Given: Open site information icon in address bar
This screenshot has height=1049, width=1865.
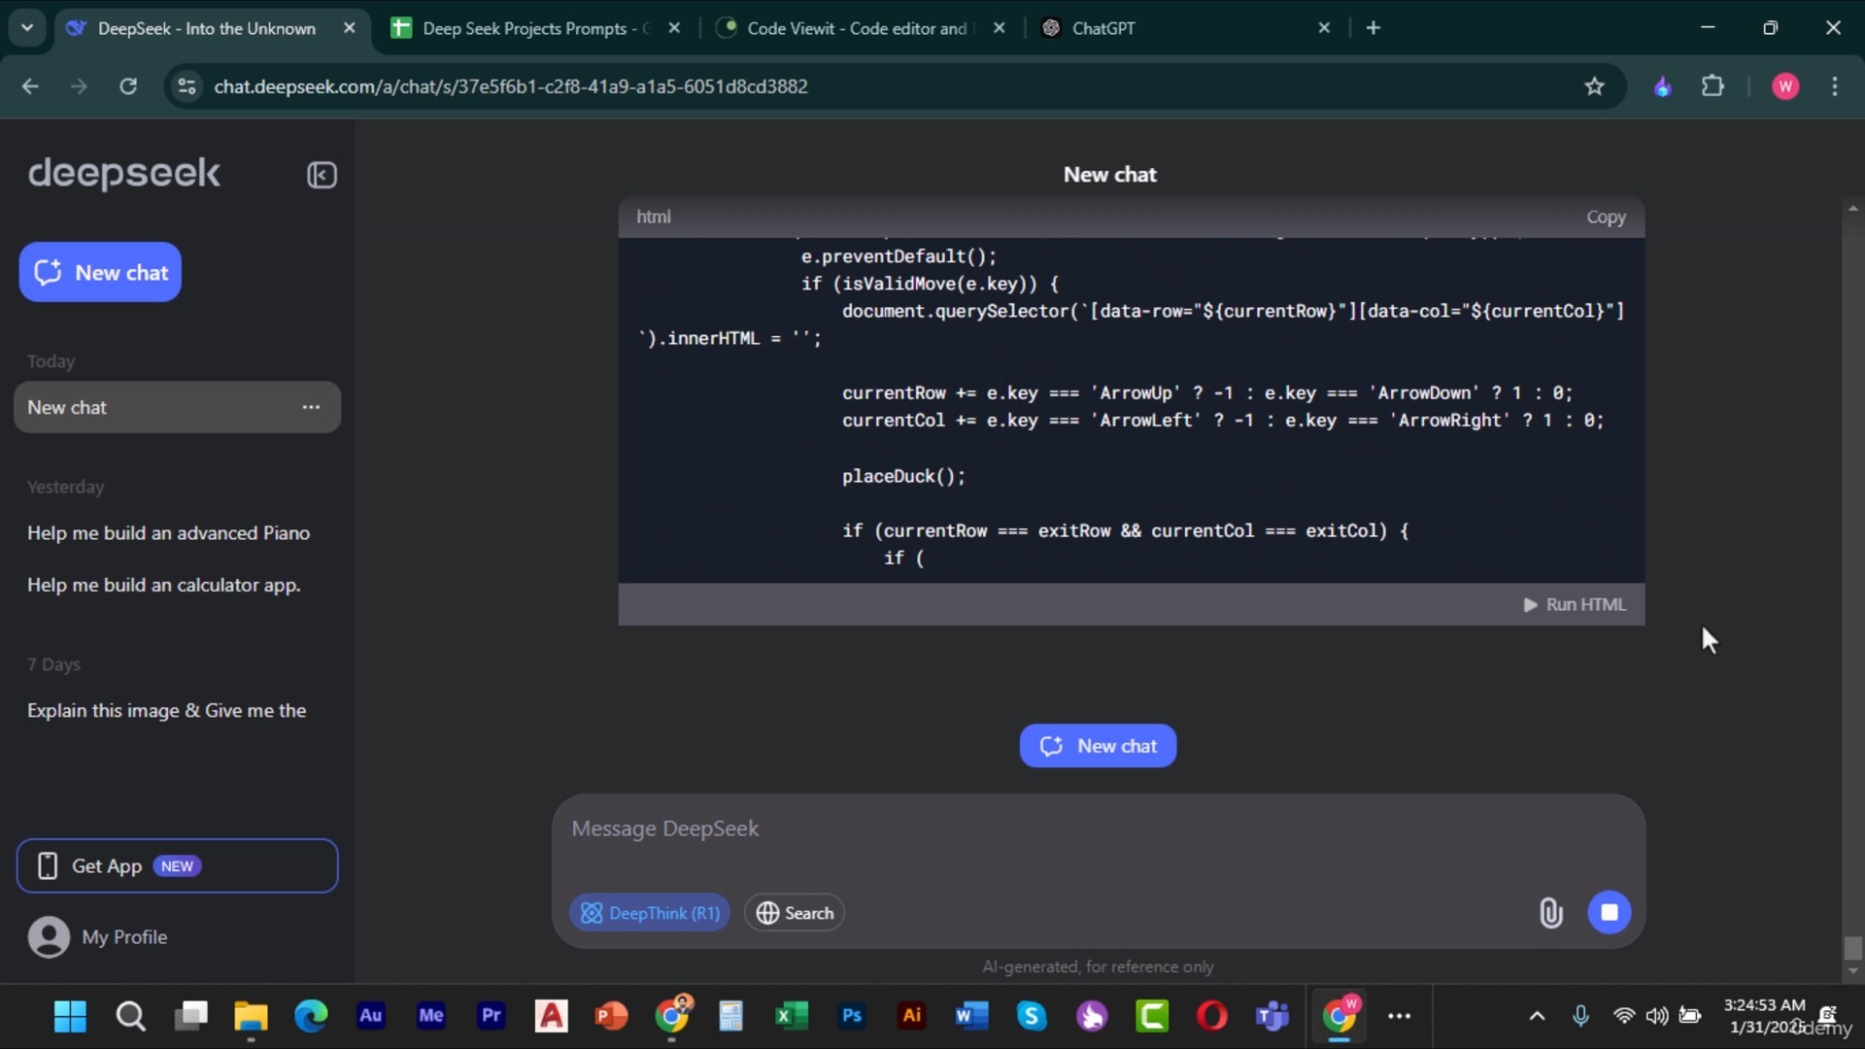Looking at the screenshot, I should click(x=186, y=86).
